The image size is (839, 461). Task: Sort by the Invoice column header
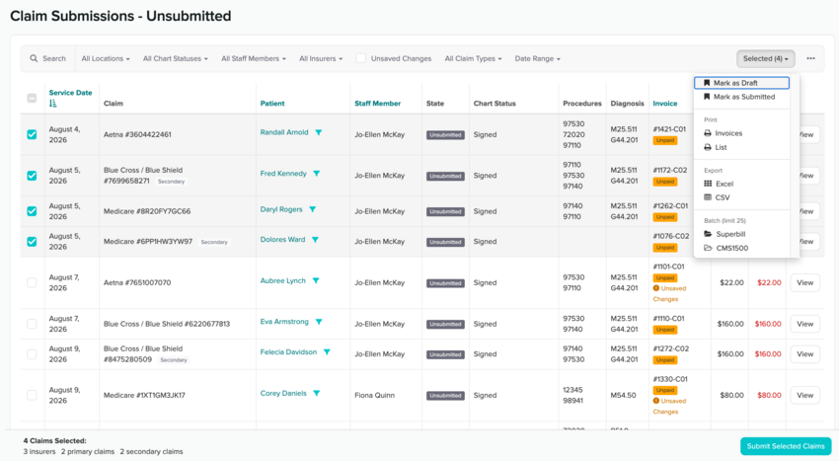[x=664, y=104]
